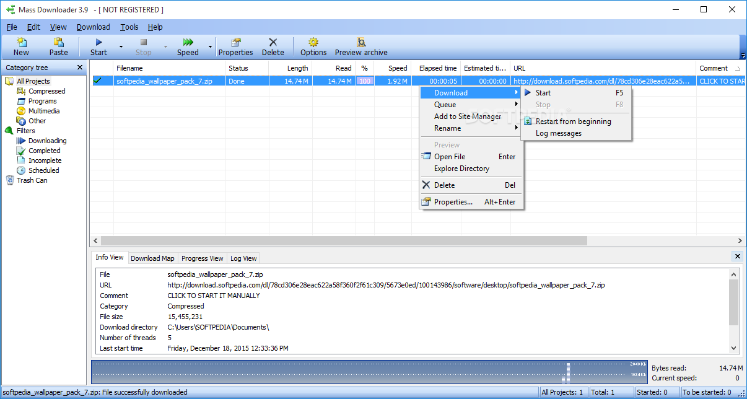
Task: Switch to the Log View tab
Action: [243, 258]
